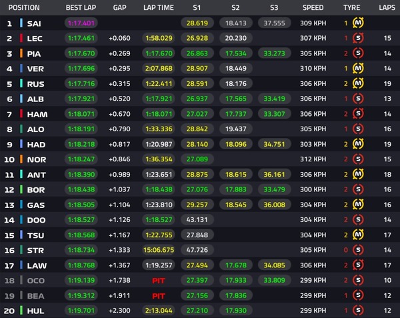Select the medium tyre icon for HAD

point(357,144)
